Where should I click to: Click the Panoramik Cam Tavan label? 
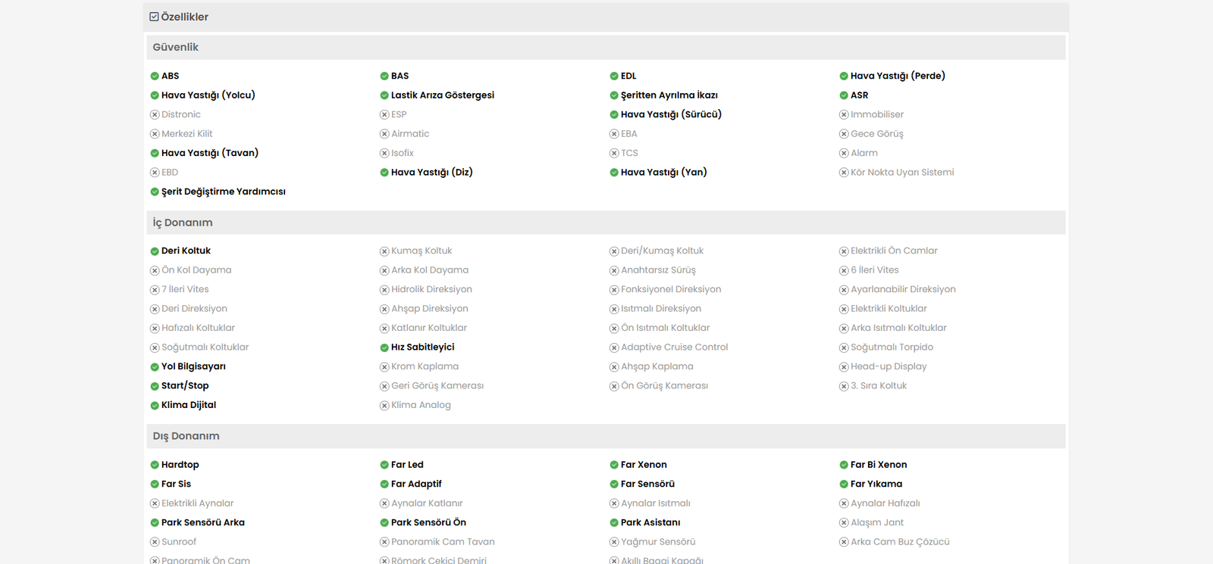443,542
